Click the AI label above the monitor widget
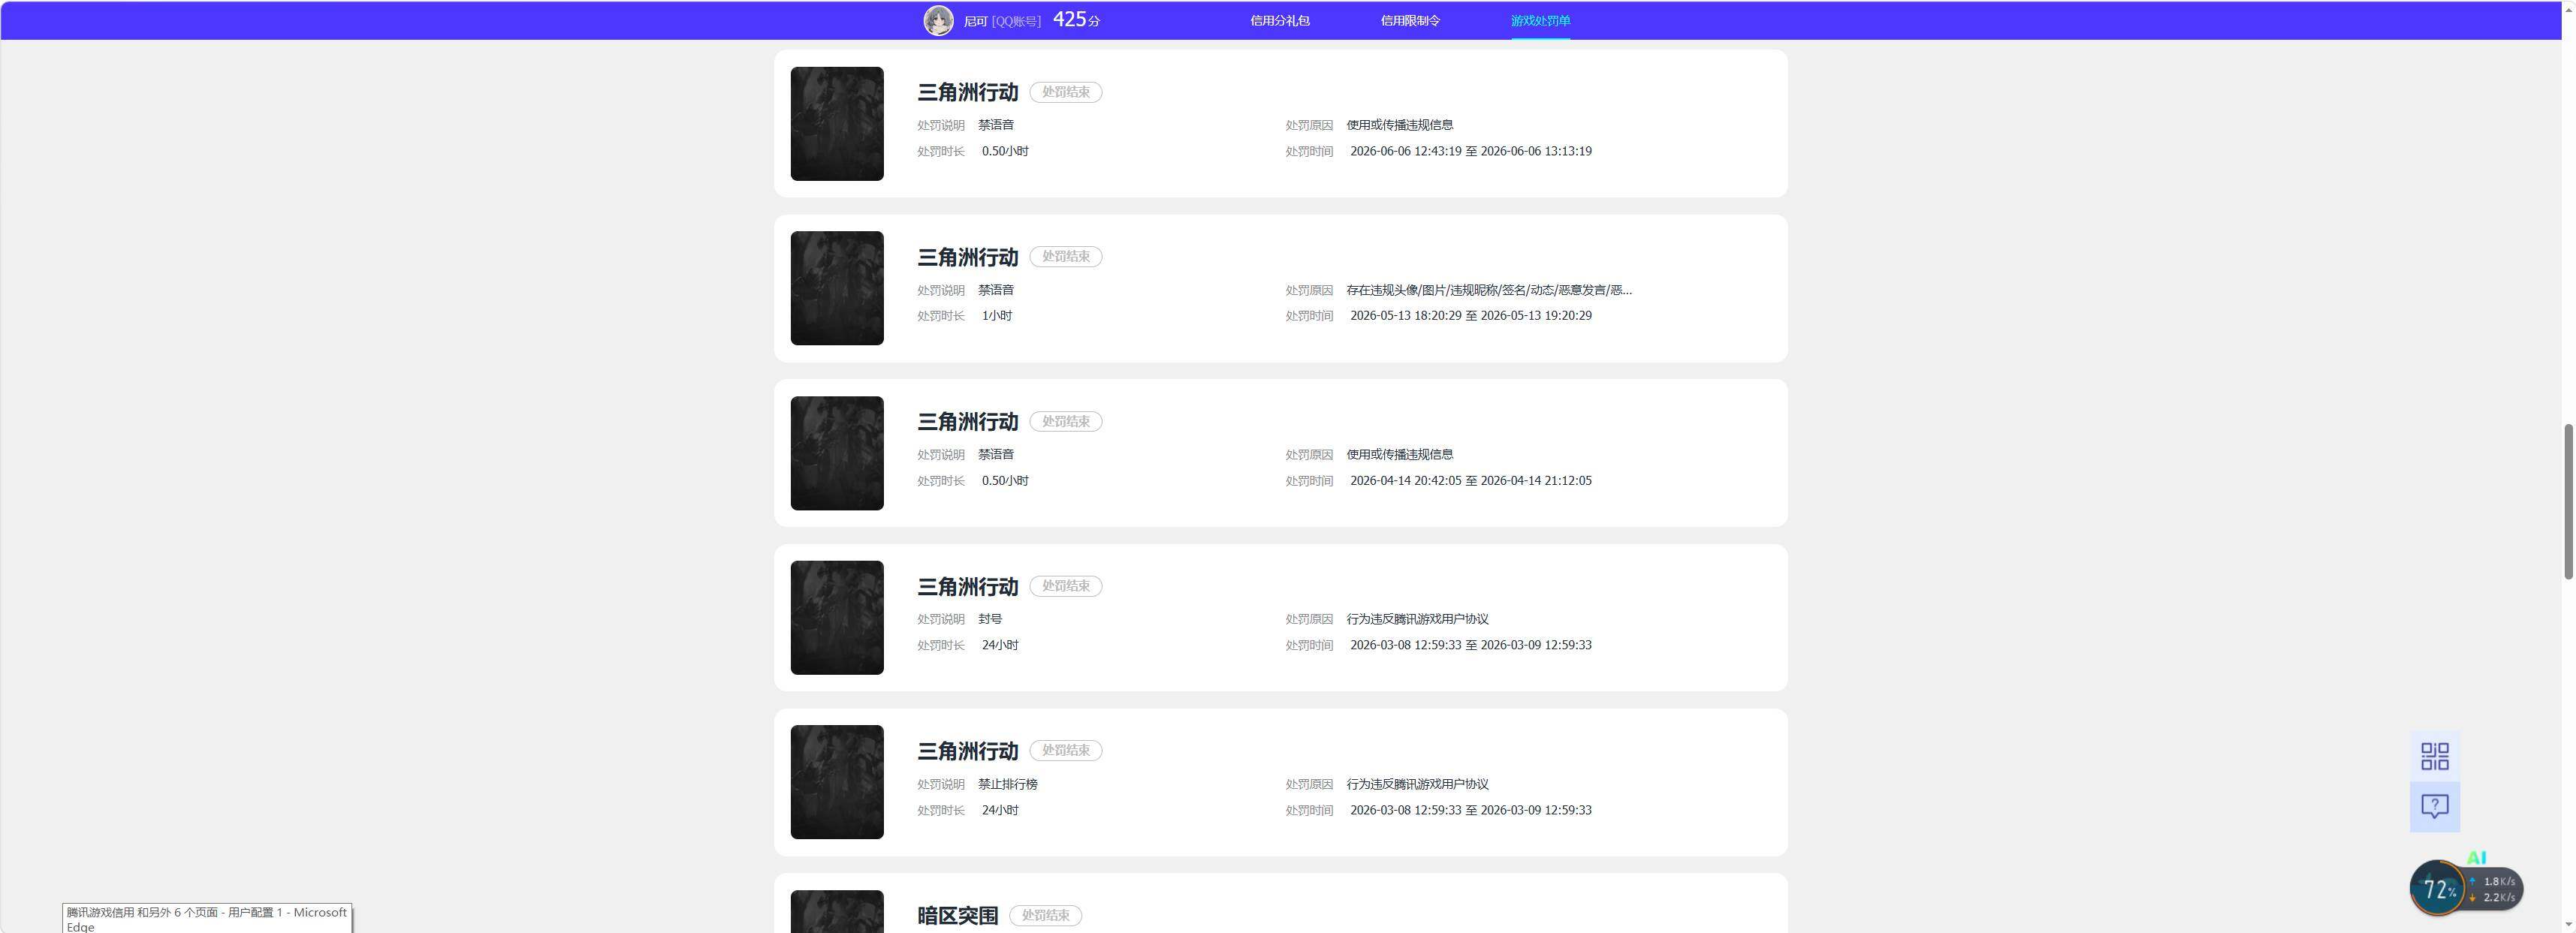2576x933 pixels. tap(2476, 858)
